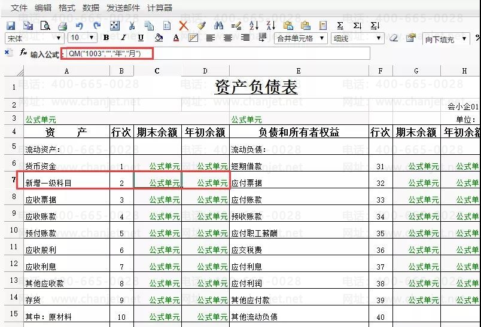Open the 宋体 font dropdown
481x327 pixels.
(35, 38)
